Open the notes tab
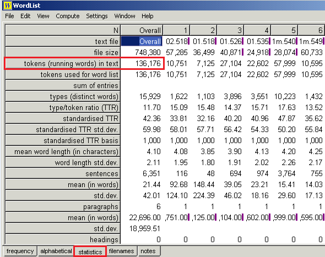Viewport: 325px width, 257px height. click(x=148, y=251)
